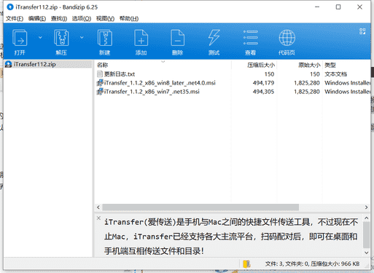
Task: Click the Add (添加) file icon
Action: point(141,38)
